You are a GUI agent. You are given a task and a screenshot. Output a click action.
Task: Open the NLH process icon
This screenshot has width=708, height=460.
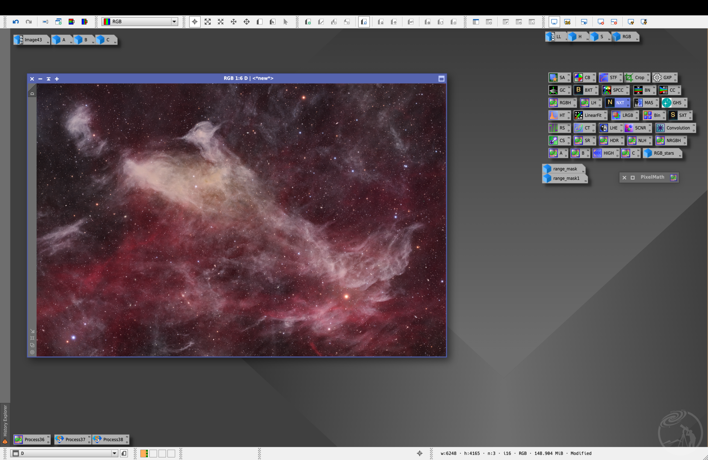[639, 140]
